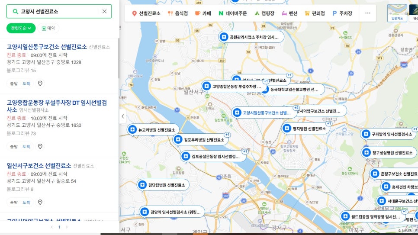This screenshot has height=235, width=418.
Task: Click 뉴고려병원 선별진료소 map marker
Action: 153,130
